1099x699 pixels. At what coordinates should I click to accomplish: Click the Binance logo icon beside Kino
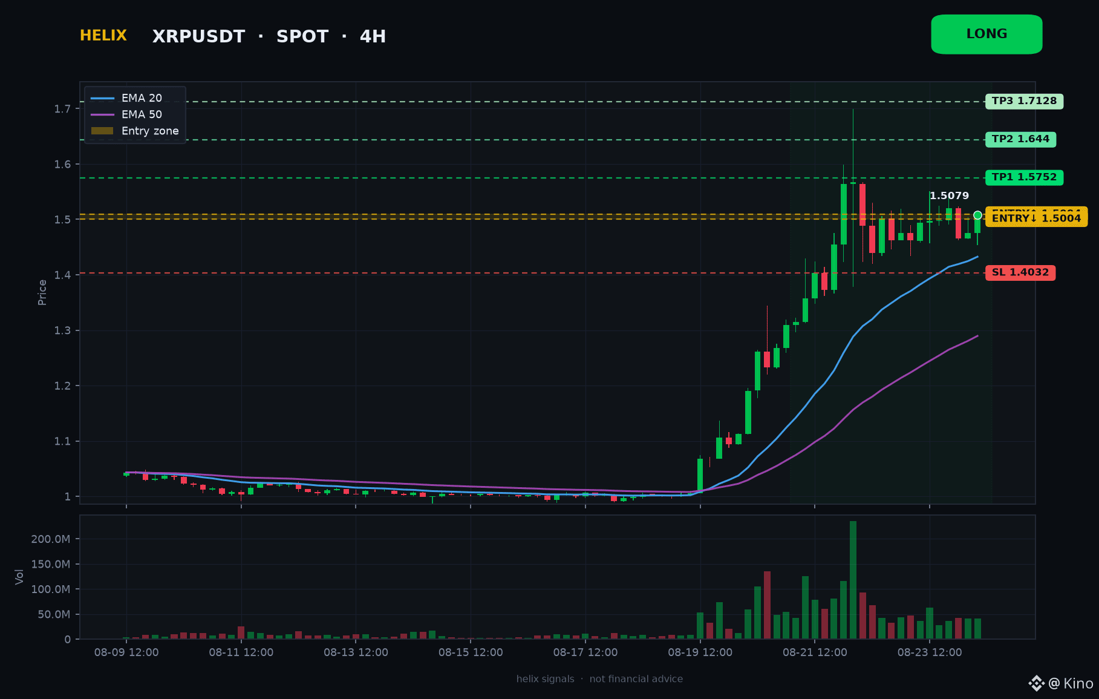point(1036,683)
